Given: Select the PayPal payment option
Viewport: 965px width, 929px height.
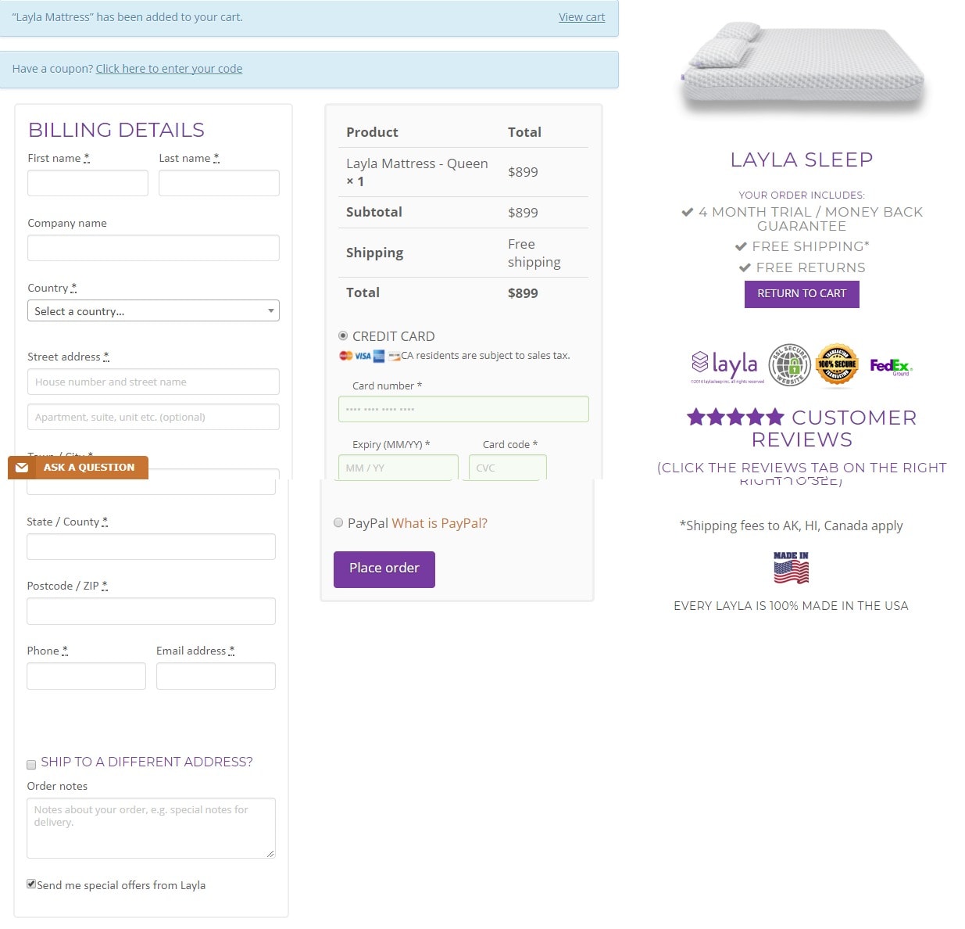Looking at the screenshot, I should [x=338, y=522].
